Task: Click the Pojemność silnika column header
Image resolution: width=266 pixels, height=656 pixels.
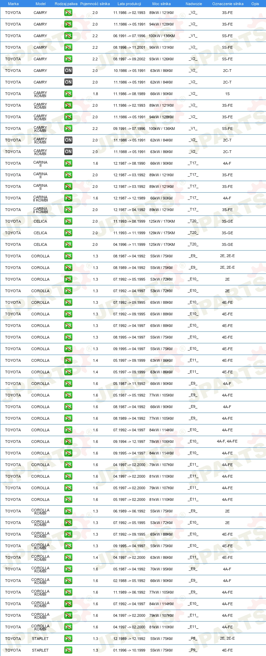Action: tap(95, 4)
